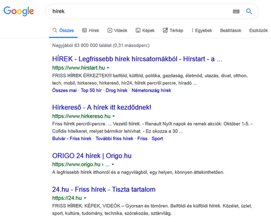The width and height of the screenshot is (271, 222).
Task: Click the https://www.hirkereso.hu URL
Action: point(81,116)
